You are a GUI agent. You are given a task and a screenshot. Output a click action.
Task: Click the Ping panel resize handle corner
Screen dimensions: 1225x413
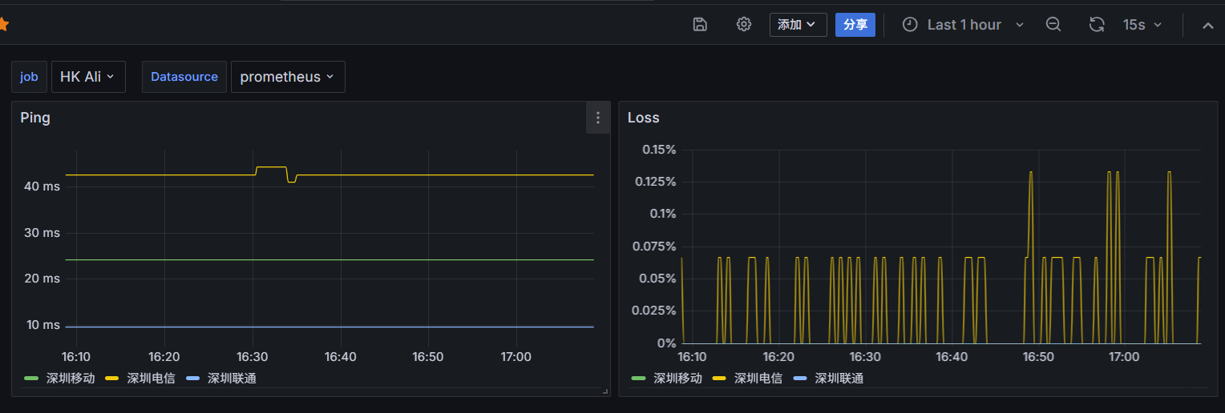click(x=605, y=391)
